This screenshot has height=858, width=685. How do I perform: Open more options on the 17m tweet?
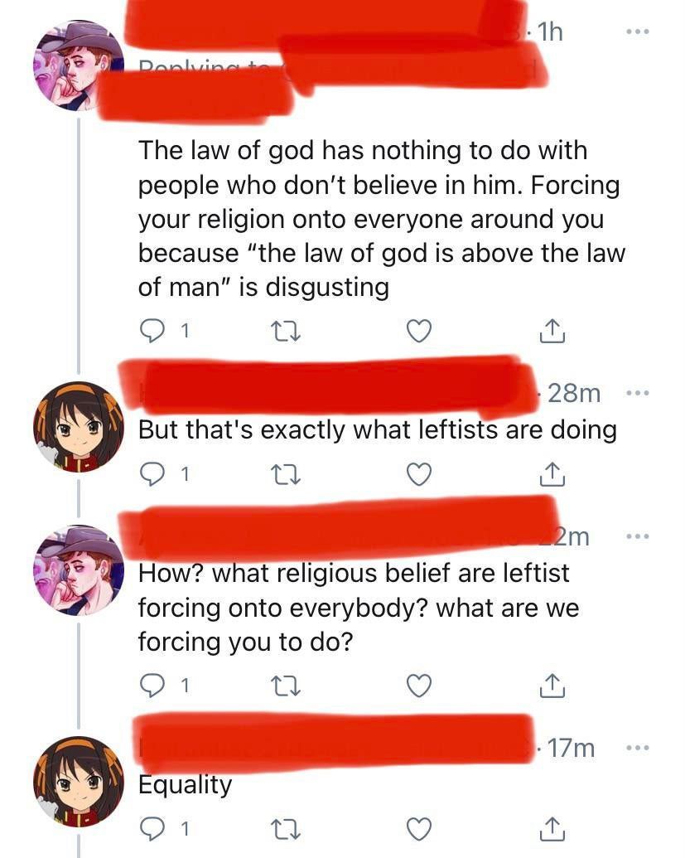(638, 748)
